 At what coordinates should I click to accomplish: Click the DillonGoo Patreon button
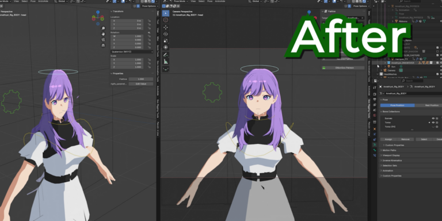point(343,68)
